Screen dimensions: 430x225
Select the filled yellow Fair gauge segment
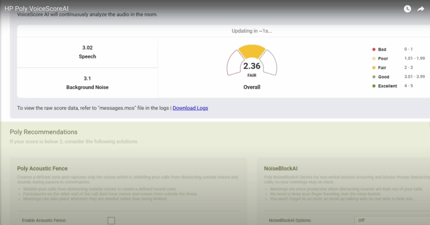coord(252,51)
